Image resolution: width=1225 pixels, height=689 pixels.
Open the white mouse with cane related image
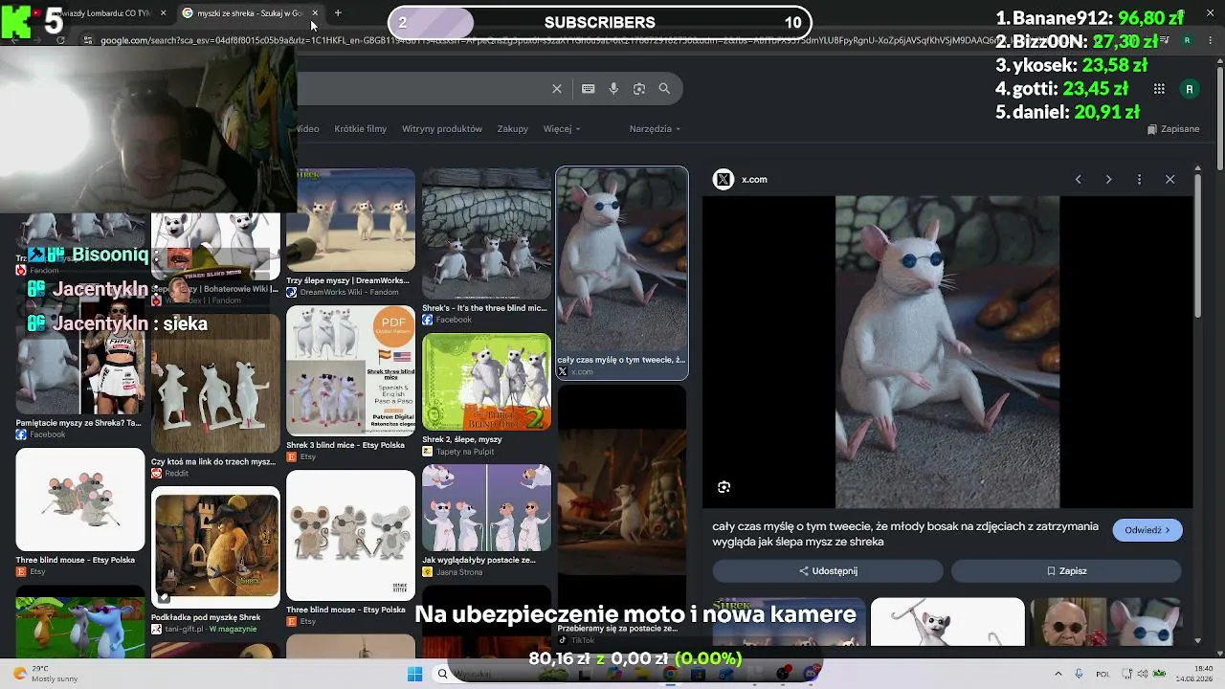947,622
